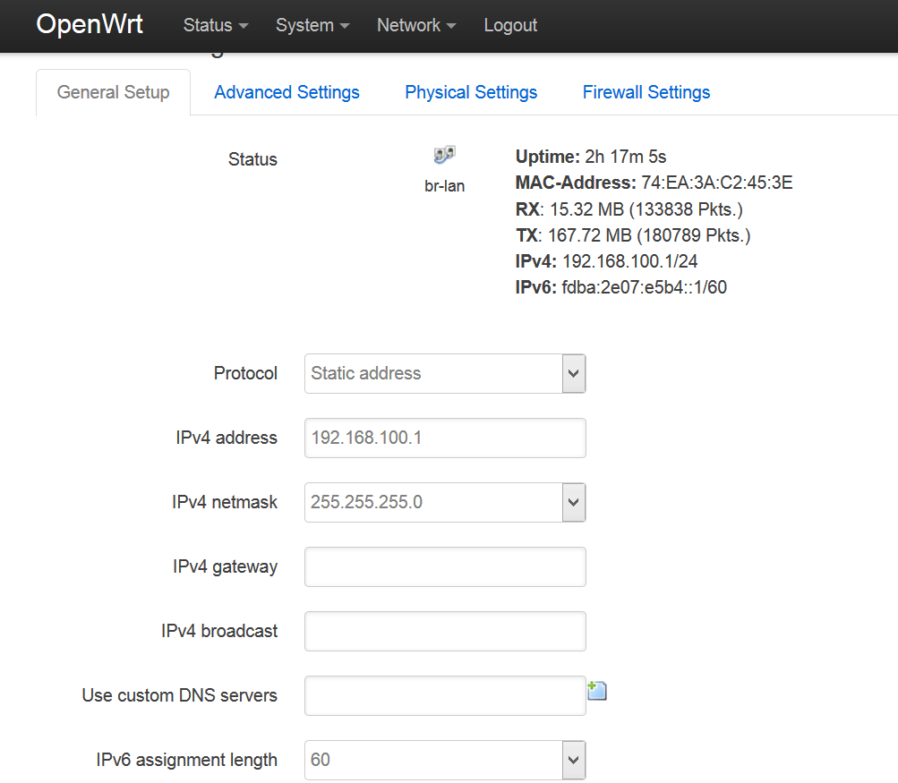The width and height of the screenshot is (898, 783).
Task: Open the System menu
Action: click(x=312, y=25)
